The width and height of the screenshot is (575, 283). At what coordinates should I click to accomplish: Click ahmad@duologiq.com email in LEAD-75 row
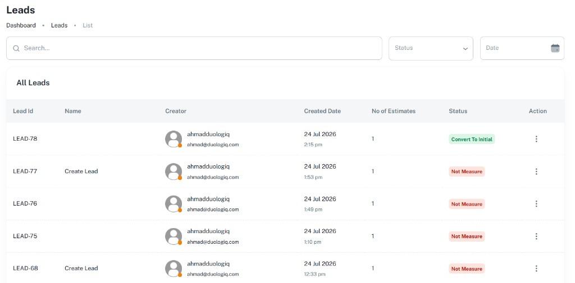coord(213,242)
